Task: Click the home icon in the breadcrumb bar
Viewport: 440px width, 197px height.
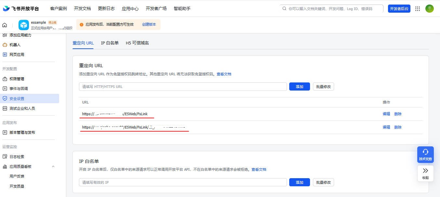Action: [x=5, y=25]
